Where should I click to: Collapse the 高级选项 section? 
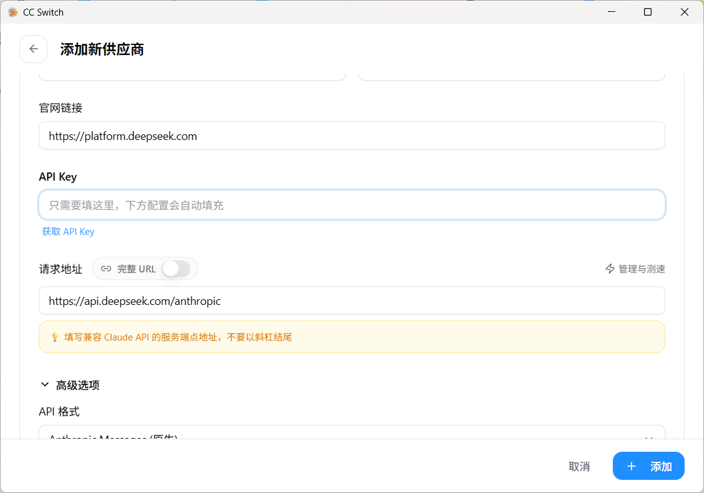[70, 385]
